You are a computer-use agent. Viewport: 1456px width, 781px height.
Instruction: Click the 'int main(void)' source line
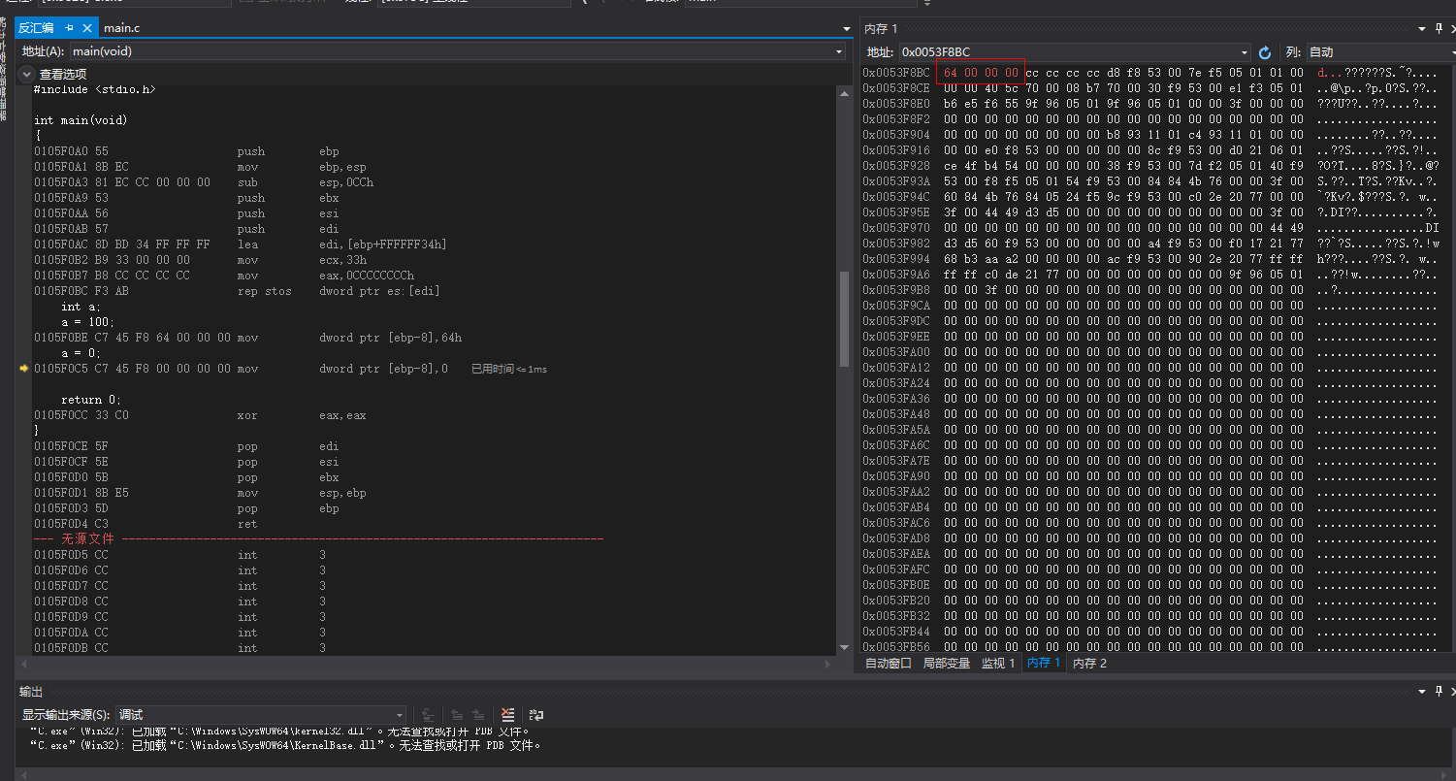[x=81, y=120]
